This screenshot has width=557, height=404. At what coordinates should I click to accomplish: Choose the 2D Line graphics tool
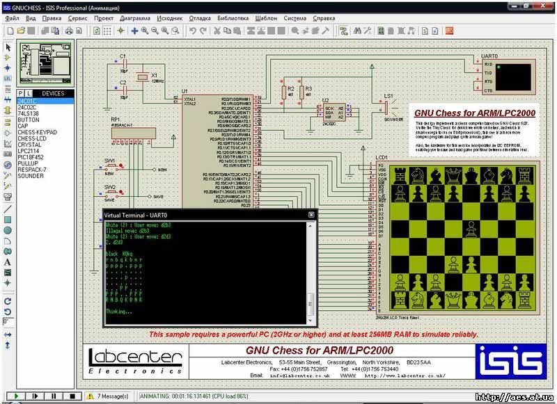coord(8,209)
